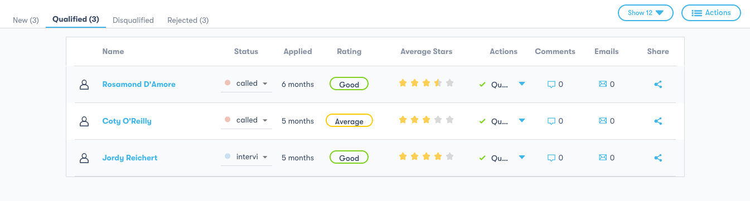Click person icon beside Coty O'Reilly
Screen dimensions: 750x201
[84, 121]
